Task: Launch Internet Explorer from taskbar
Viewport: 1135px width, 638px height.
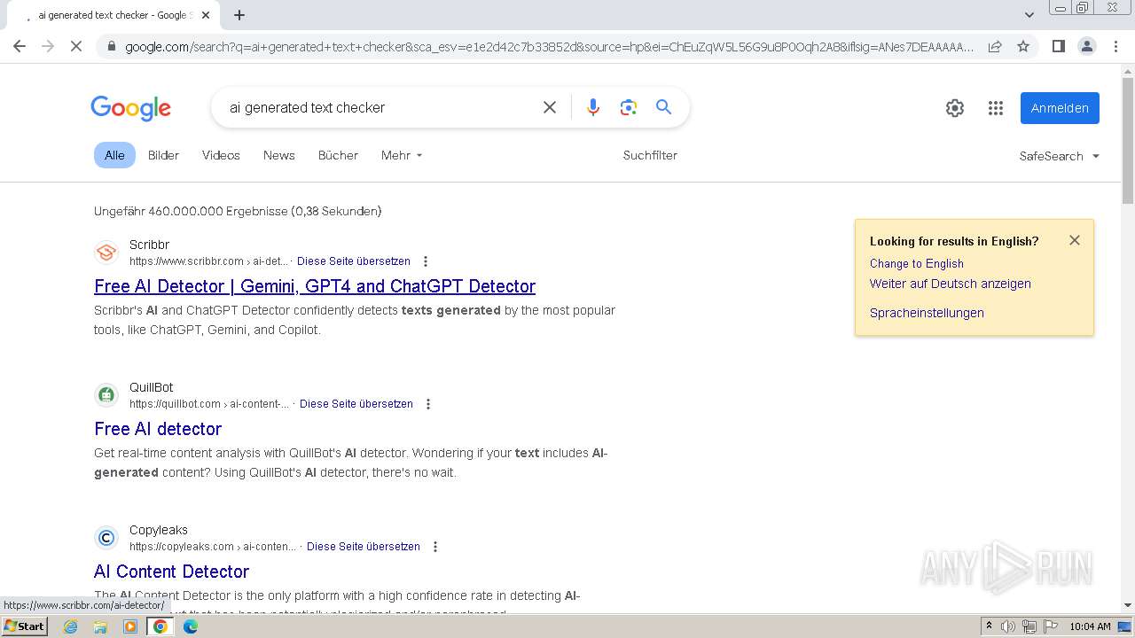Action: tap(71, 626)
